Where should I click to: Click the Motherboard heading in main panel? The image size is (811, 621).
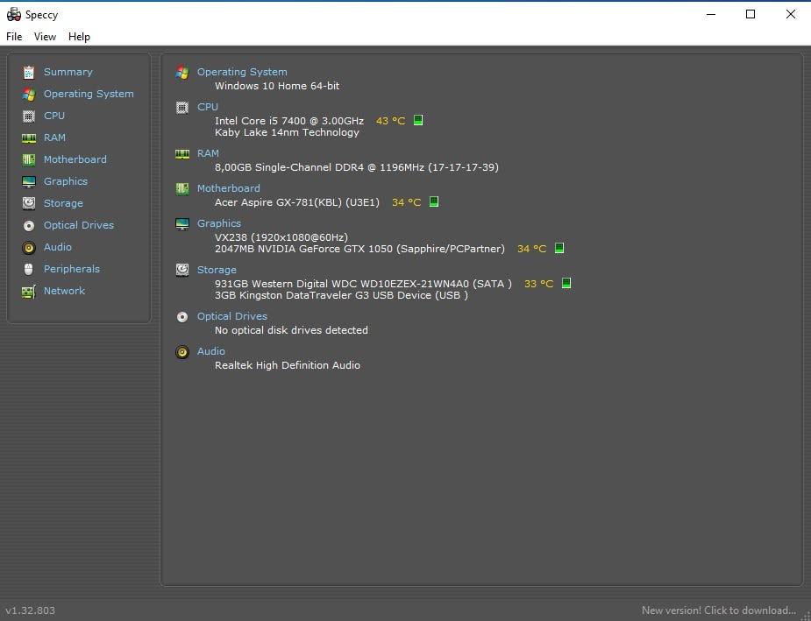[x=228, y=188]
